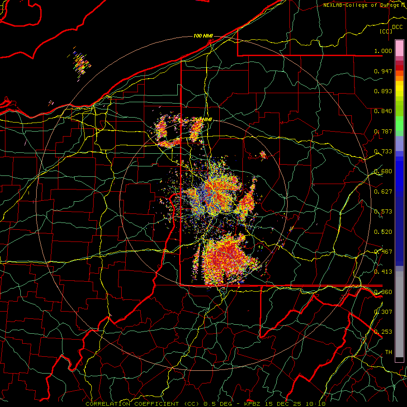Select the 0.413 scale value
The height and width of the screenshot is (407, 407).
383,272
